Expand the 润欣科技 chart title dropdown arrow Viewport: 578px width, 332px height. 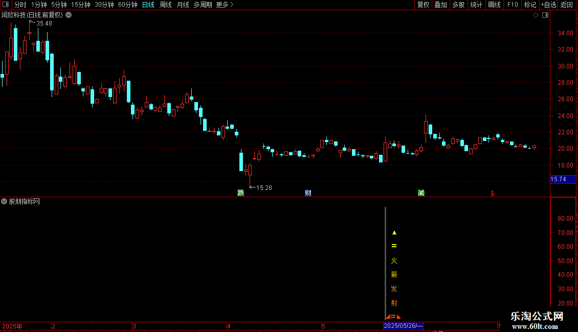pyautogui.click(x=69, y=15)
